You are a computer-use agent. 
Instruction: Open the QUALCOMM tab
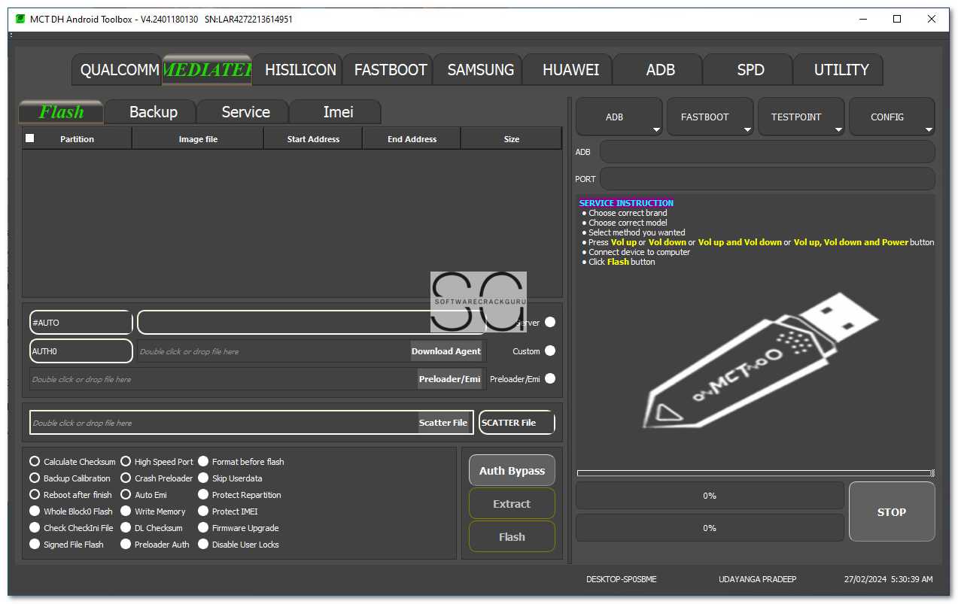pos(117,70)
